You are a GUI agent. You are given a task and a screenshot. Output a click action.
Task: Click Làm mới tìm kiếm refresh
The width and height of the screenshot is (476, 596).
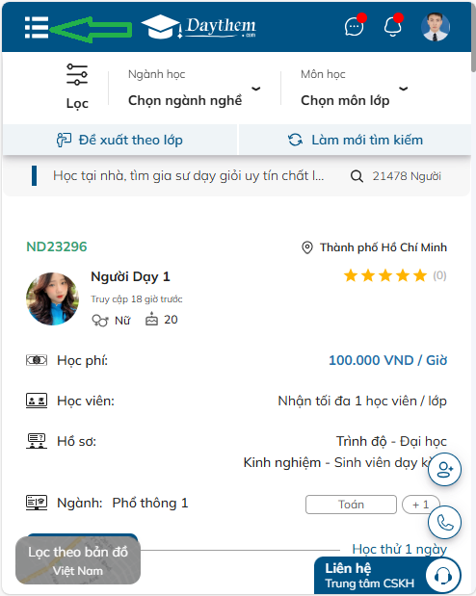click(355, 140)
